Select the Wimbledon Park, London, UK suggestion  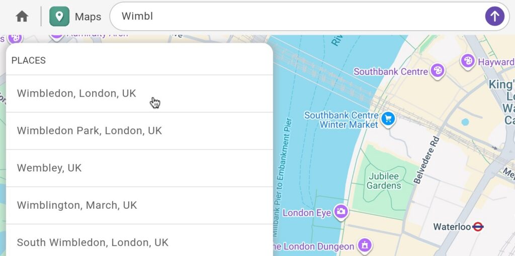pos(90,131)
